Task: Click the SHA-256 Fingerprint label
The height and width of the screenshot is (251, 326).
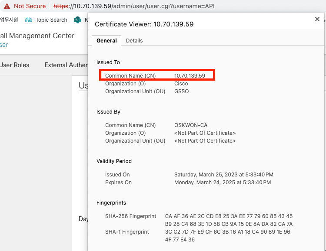Action: (x=130, y=216)
